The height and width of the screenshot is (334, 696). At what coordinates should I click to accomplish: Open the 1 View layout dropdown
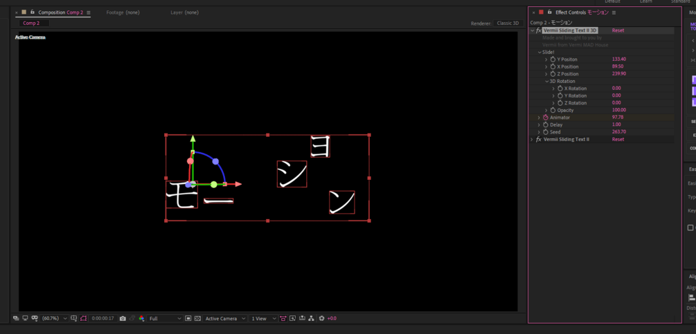[263, 319]
